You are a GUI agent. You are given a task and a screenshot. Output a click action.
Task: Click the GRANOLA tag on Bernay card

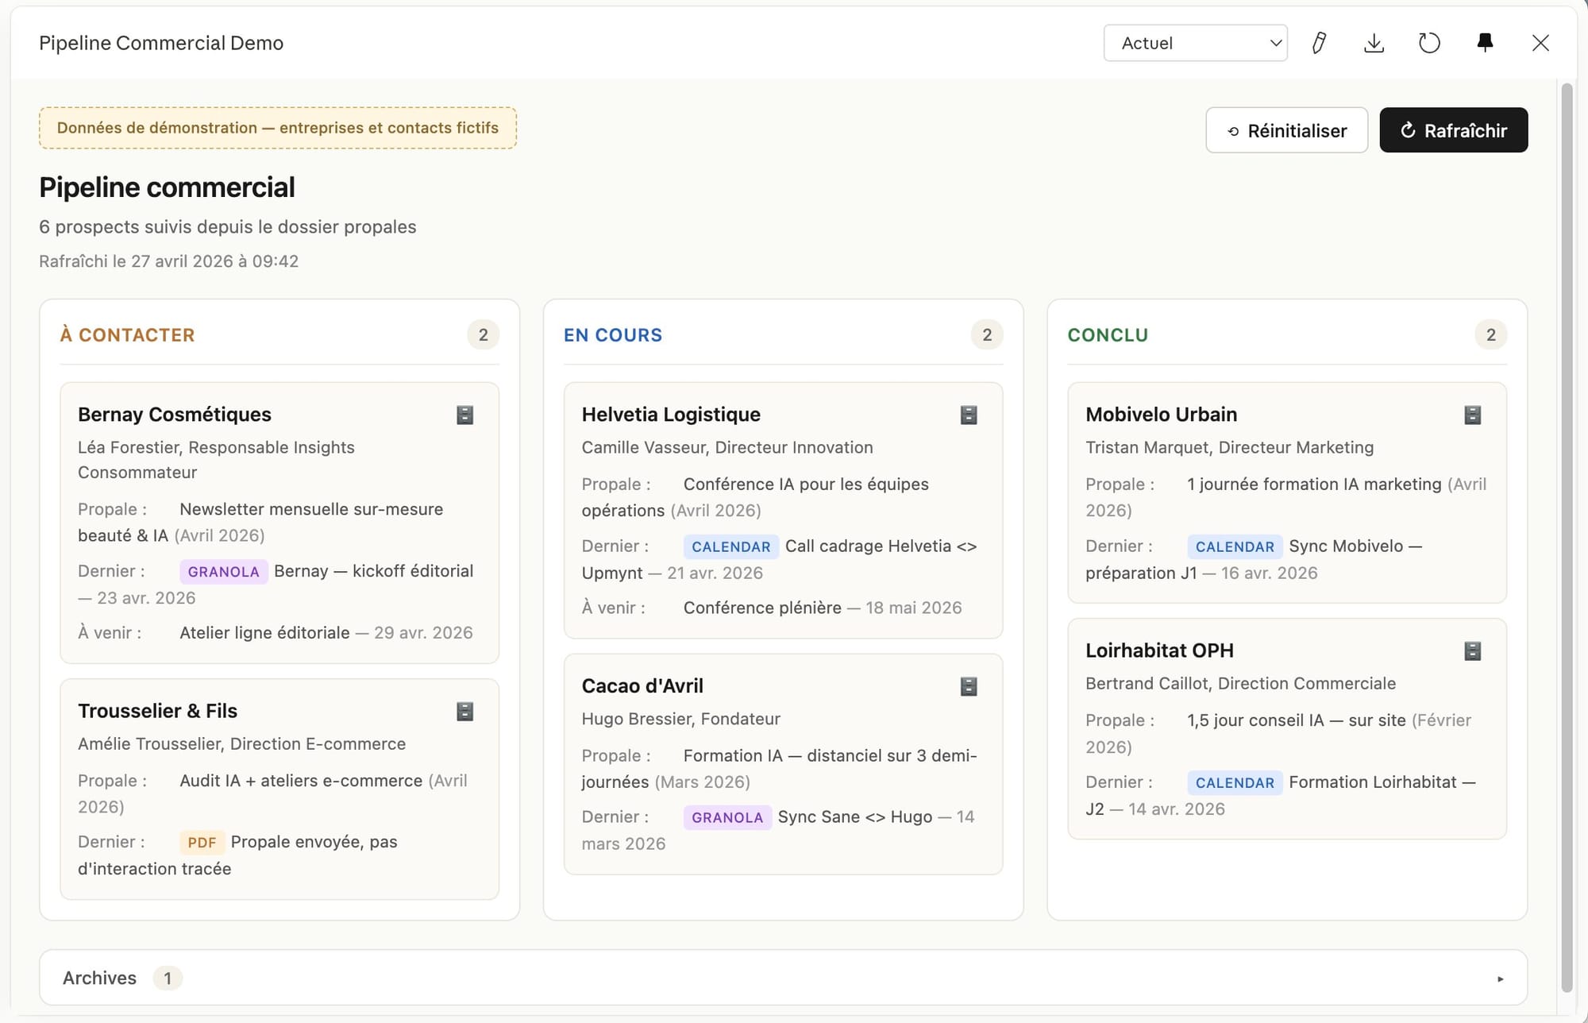coord(224,572)
